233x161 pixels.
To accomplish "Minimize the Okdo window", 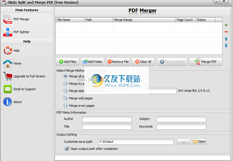I will pyautogui.click(x=217, y=2).
